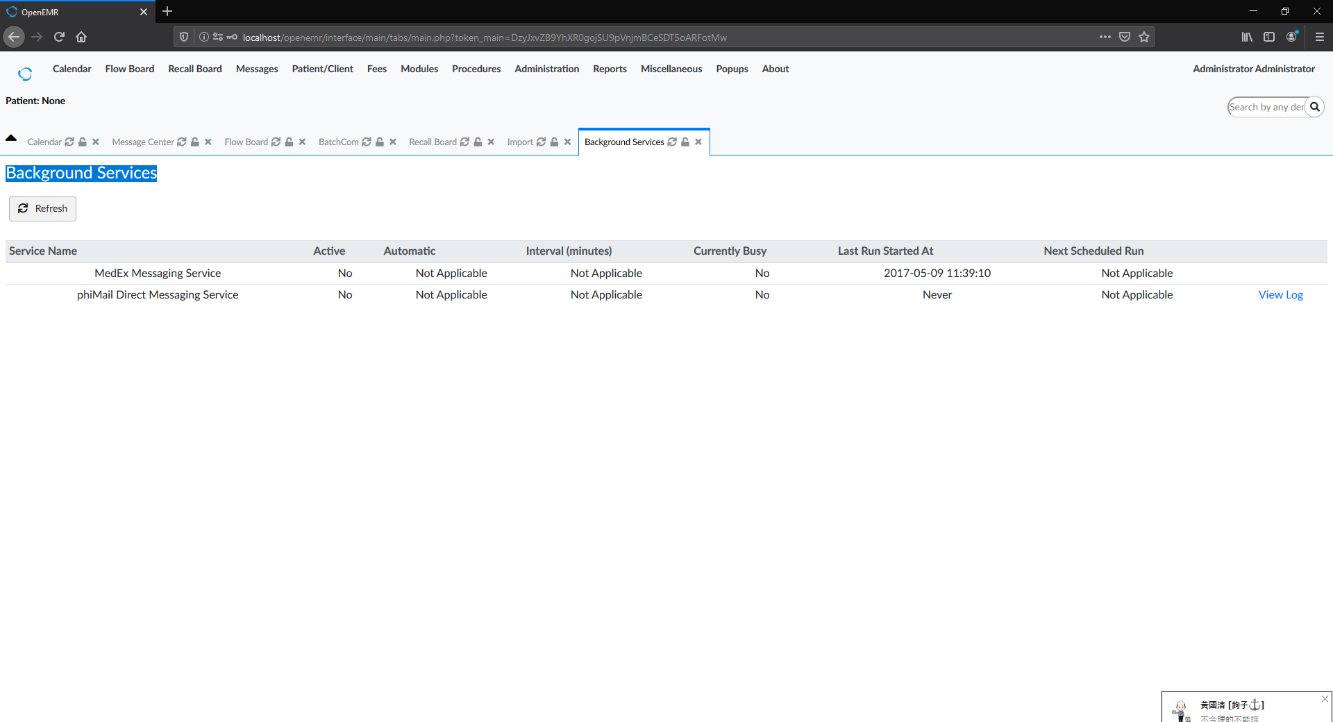Toggle the lock on Message Center tab
The height and width of the screenshot is (722, 1333).
195,142
